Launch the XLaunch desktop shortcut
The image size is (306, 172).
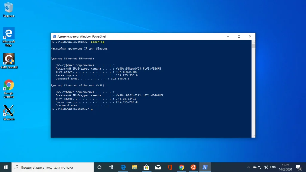pos(9,112)
